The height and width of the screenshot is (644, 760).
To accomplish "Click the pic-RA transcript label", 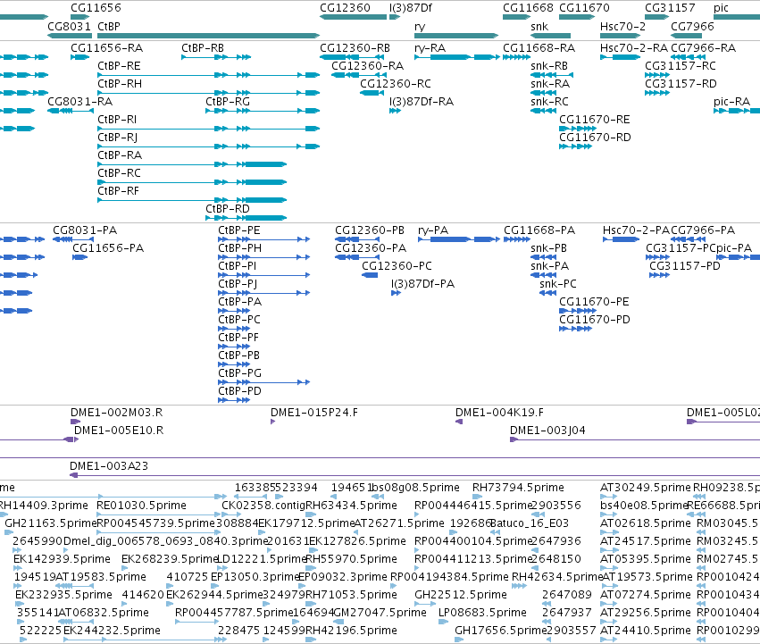I will click(x=732, y=101).
